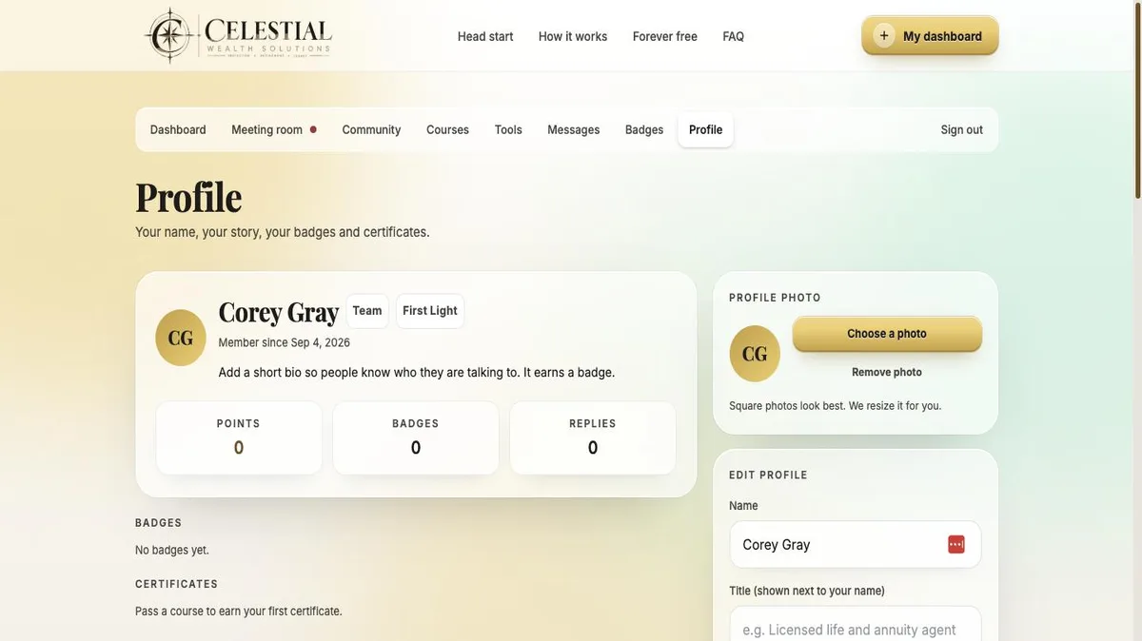The image size is (1142, 641).
Task: Click the 'Corey Gray' heading
Action: tap(279, 311)
